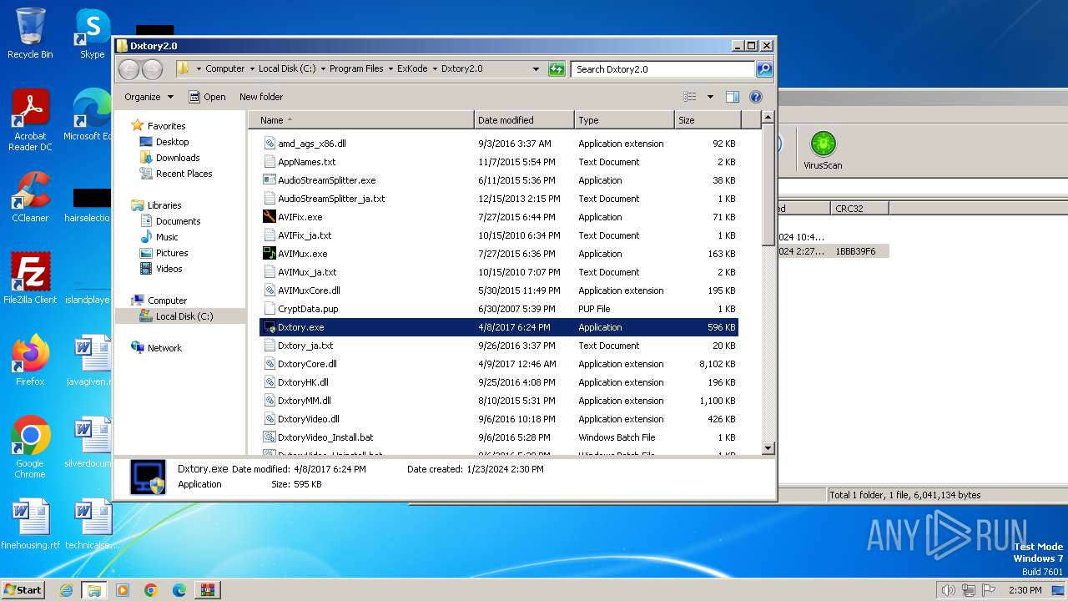Click New folder in the toolbar

261,97
